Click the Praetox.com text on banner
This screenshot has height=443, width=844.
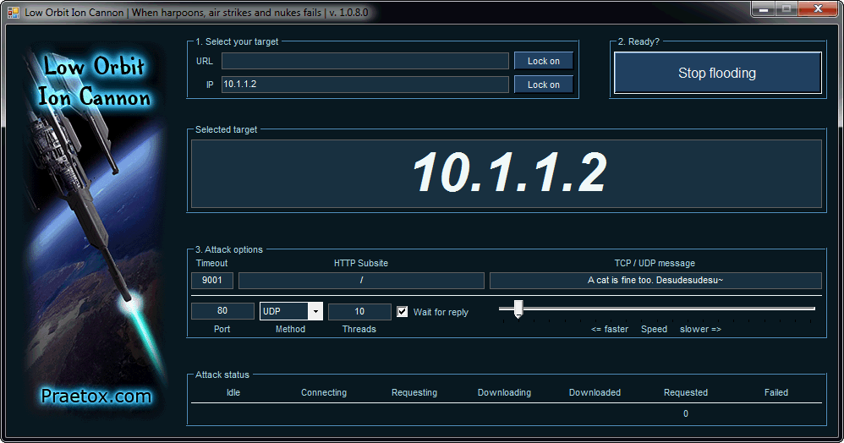pos(96,397)
